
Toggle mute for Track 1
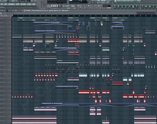pyautogui.click(x=10, y=20)
